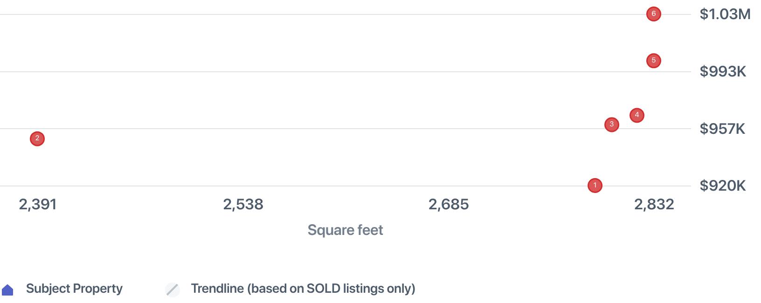Click the horizontal gridline under marker 5
This screenshot has height=303, width=761.
click(653, 72)
